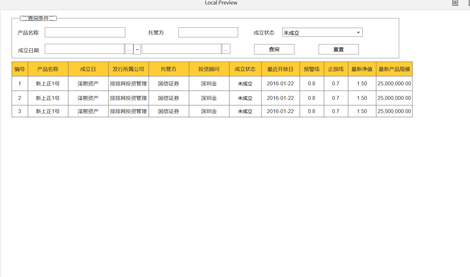
Task: Click 国信证券 in row 1
Action: pyautogui.click(x=169, y=83)
